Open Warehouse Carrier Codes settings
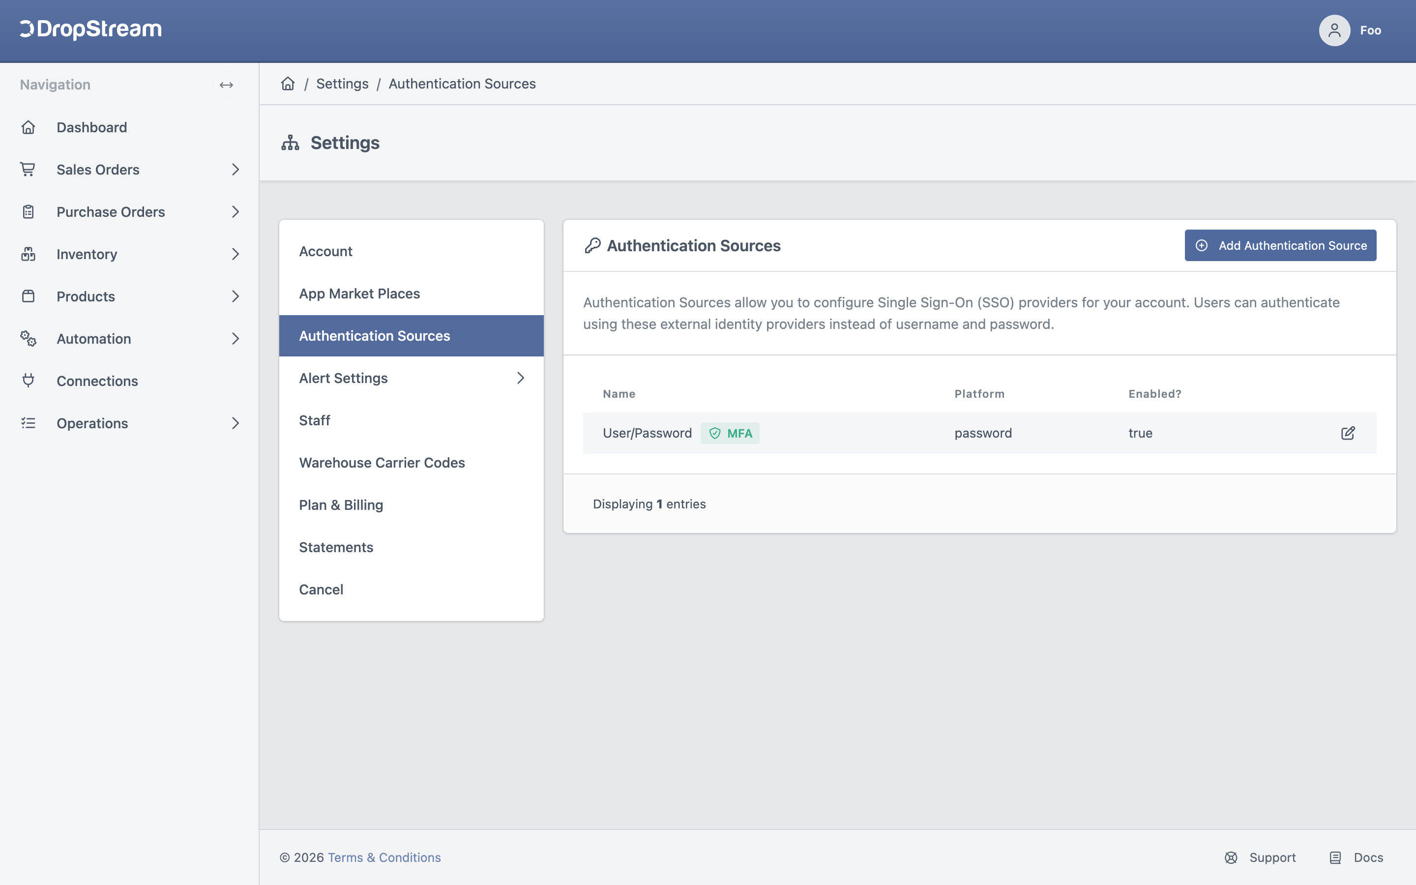This screenshot has width=1416, height=885. pyautogui.click(x=412, y=462)
